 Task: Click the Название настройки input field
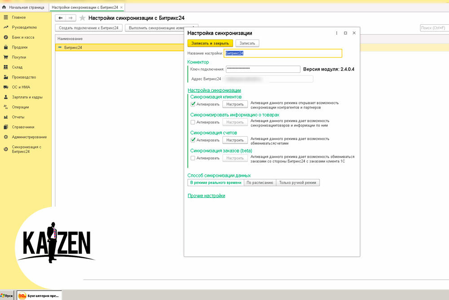pos(283,53)
